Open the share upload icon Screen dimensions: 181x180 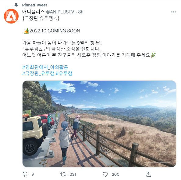coord(149,174)
